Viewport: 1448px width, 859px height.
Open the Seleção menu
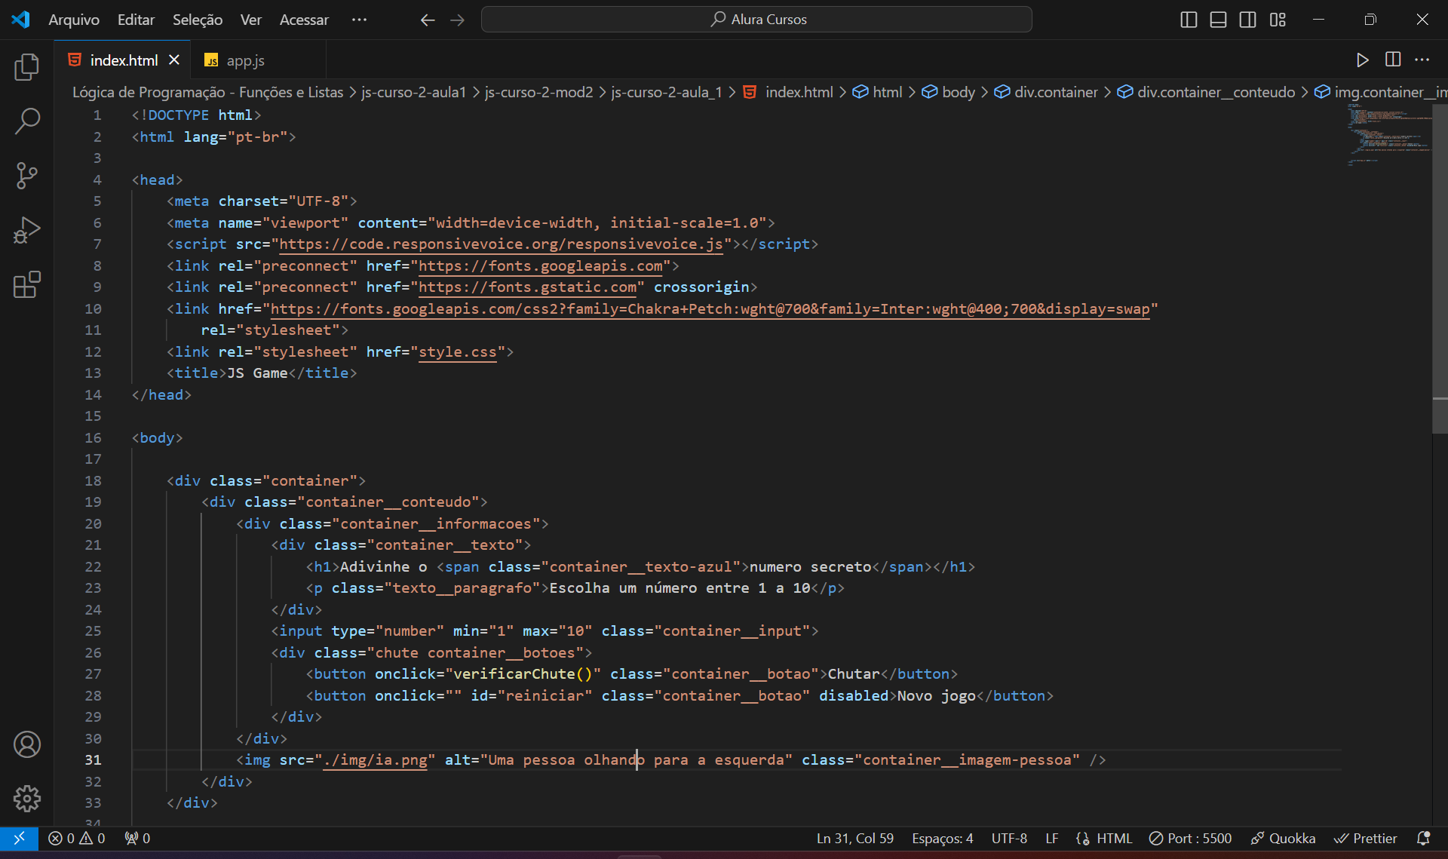coord(198,20)
